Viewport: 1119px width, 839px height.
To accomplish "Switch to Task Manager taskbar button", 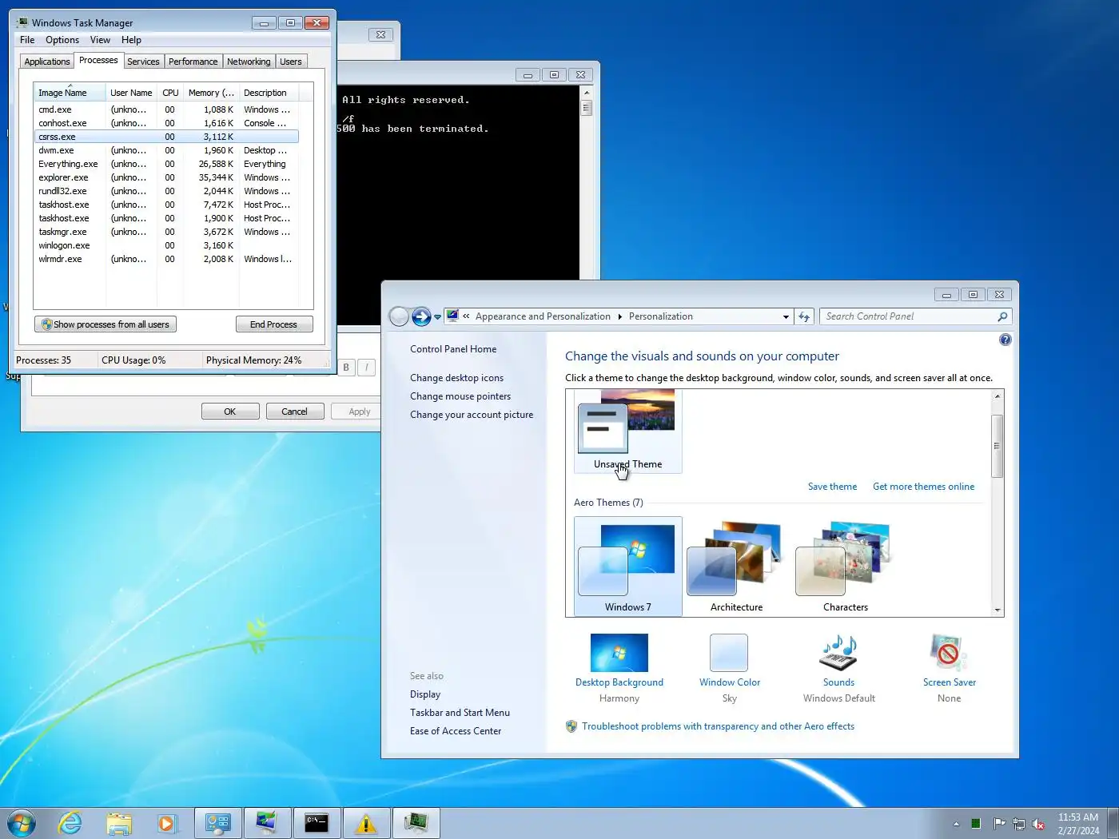I will click(416, 823).
